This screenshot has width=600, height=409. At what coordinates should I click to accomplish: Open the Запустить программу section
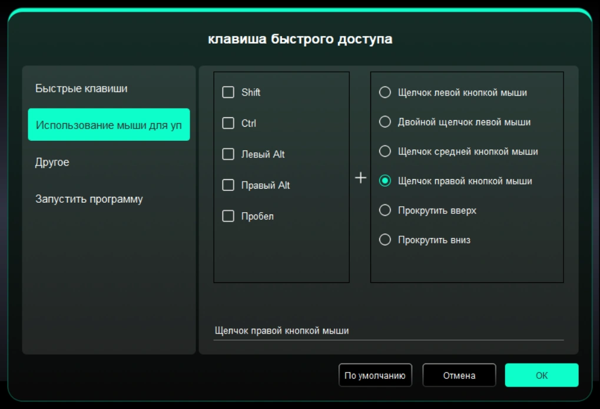[x=89, y=199]
